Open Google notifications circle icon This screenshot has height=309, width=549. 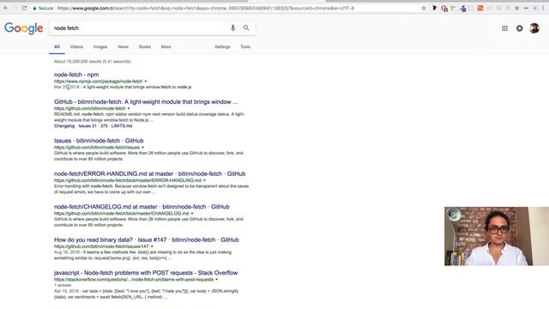519,28
